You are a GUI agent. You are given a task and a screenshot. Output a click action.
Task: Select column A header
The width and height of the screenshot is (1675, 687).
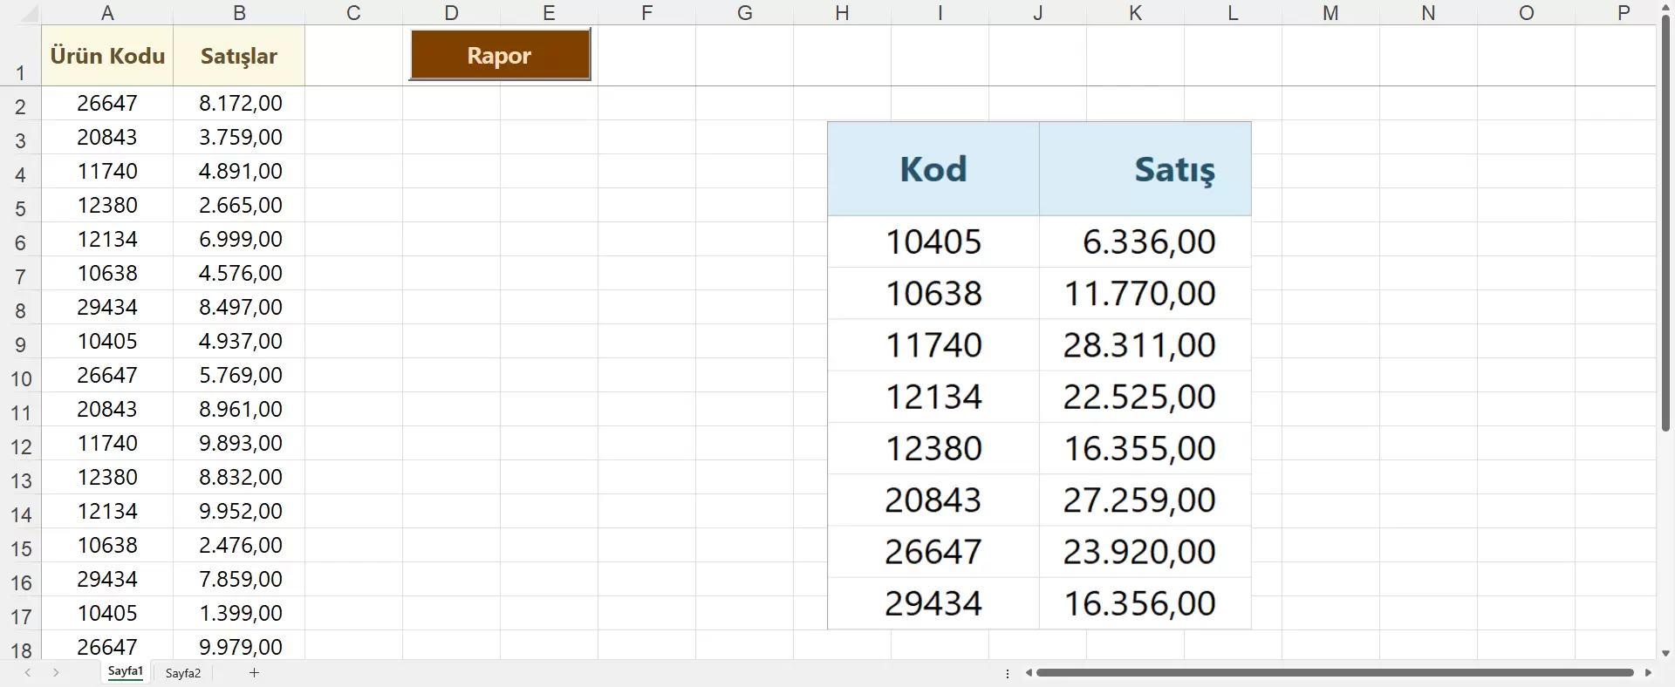tap(107, 12)
